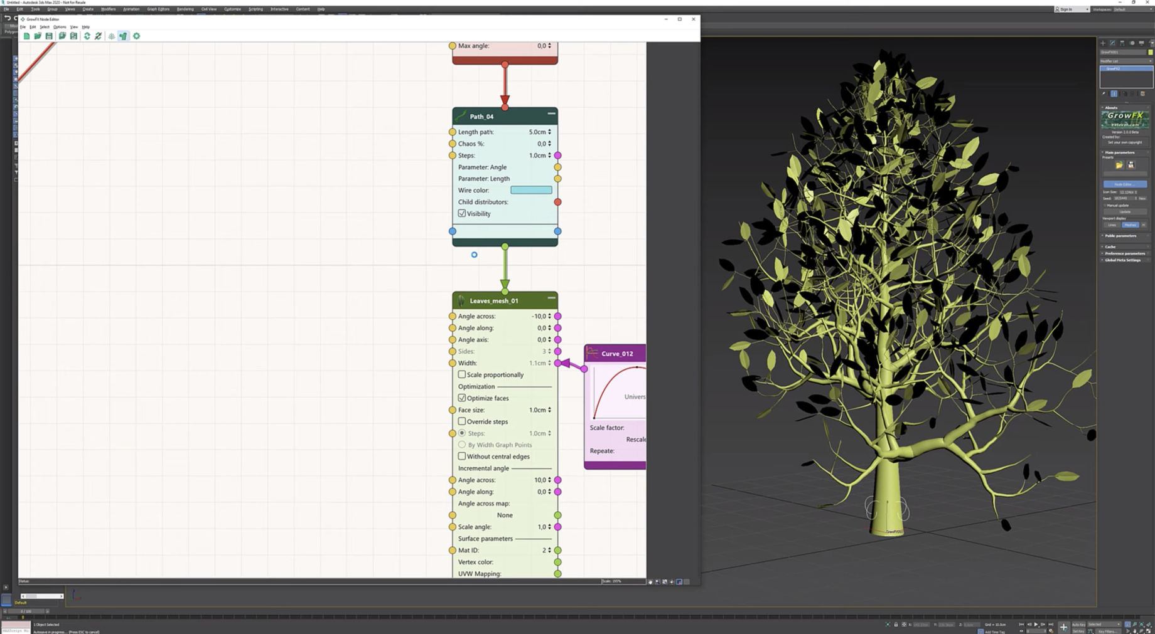
Task: Collapse the Main parameters rollout
Action: 1120,152
